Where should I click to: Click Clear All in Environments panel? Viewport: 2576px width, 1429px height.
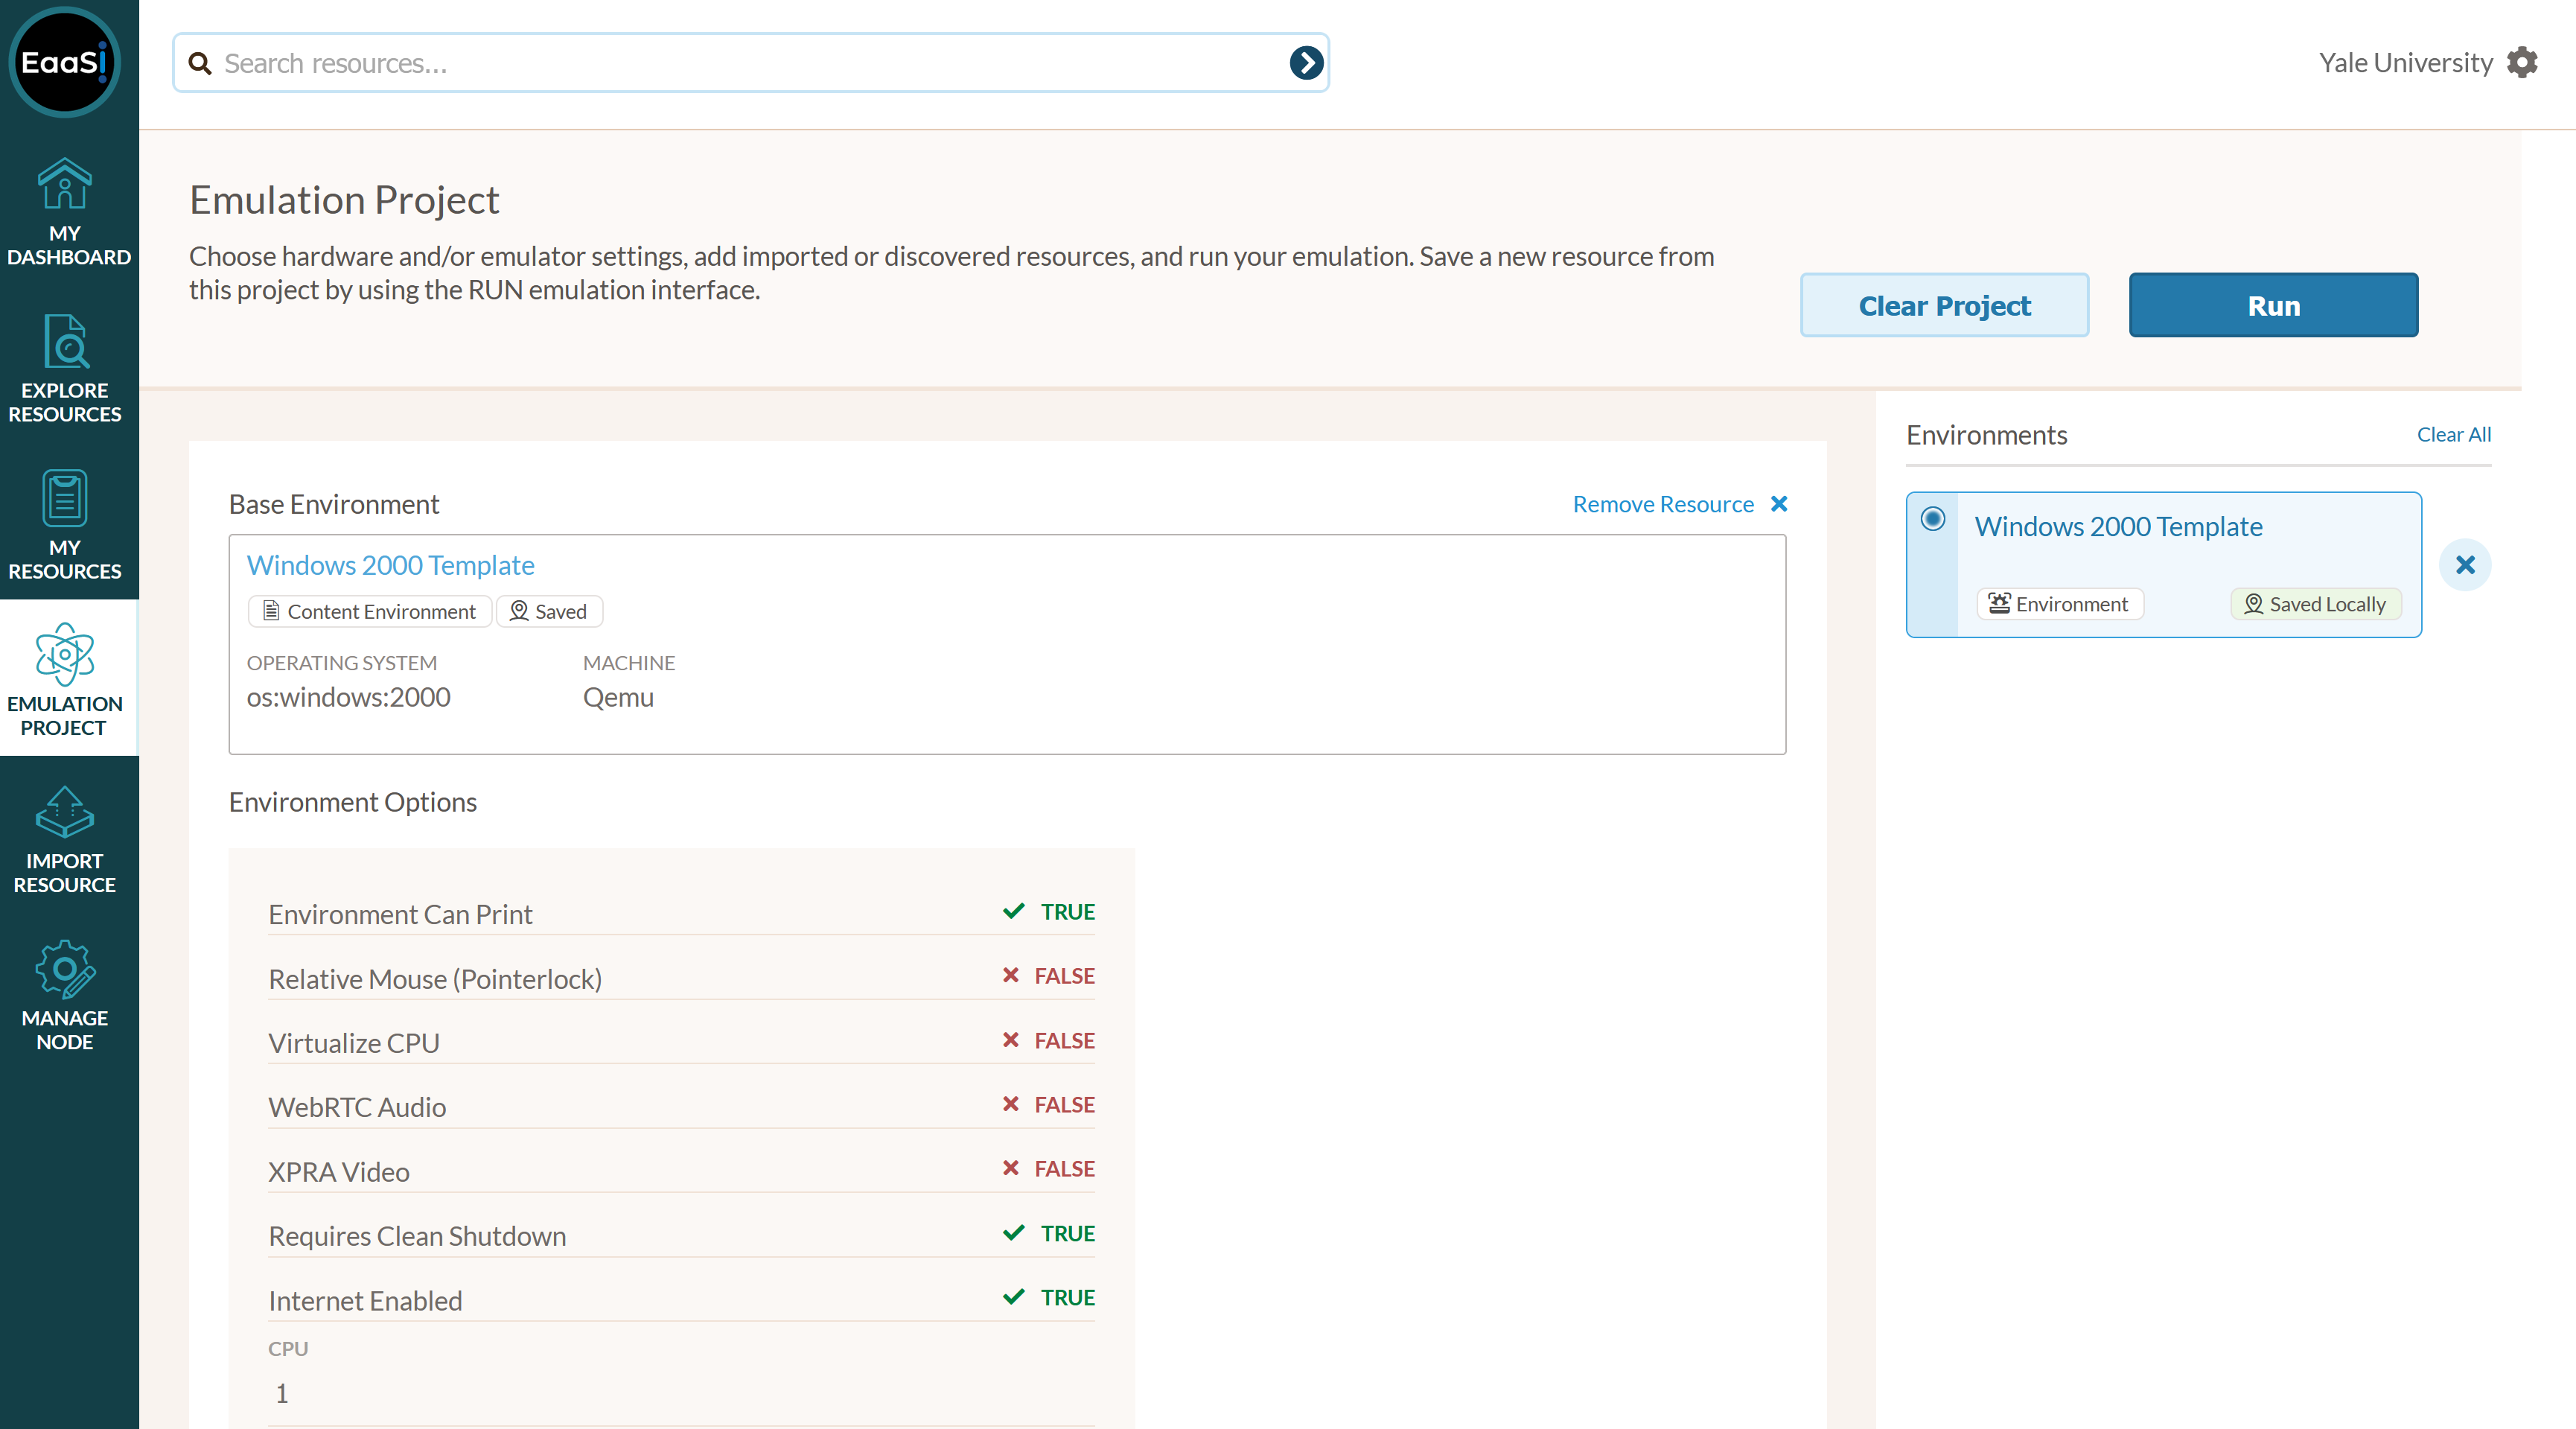point(2454,434)
